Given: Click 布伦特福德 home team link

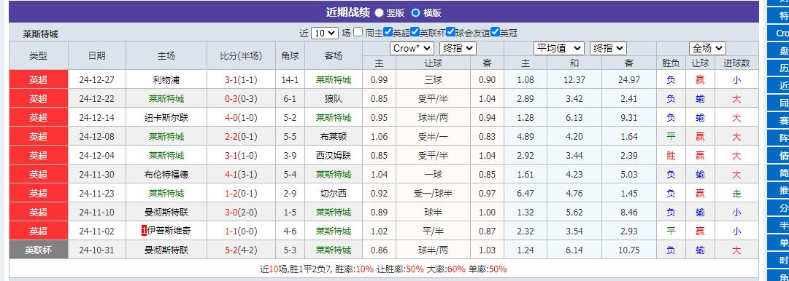Looking at the screenshot, I should [x=166, y=175].
